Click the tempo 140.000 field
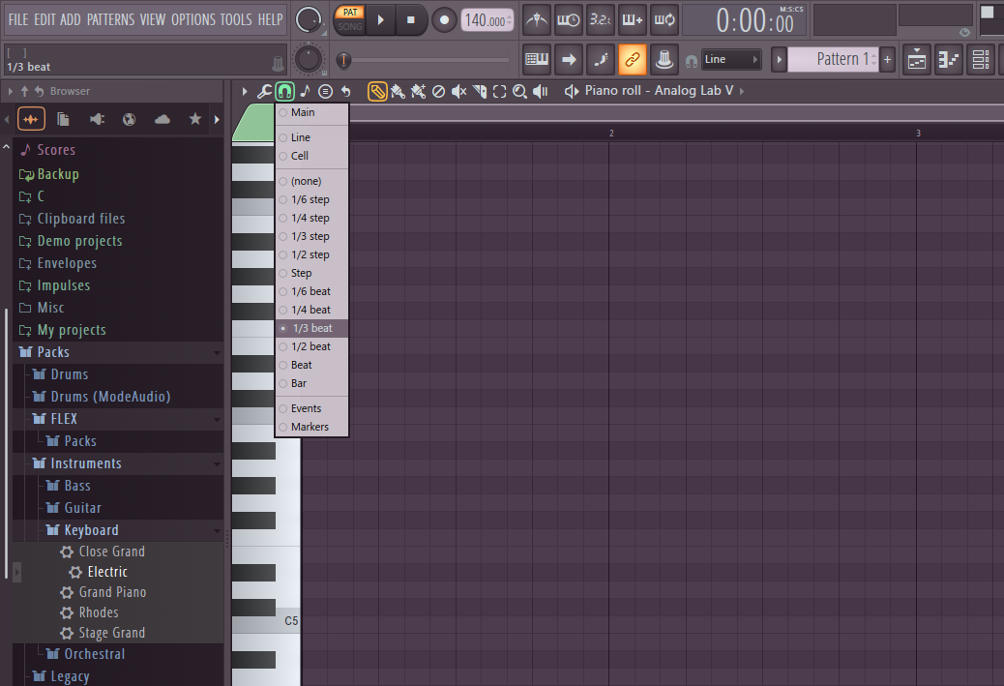Screen dimensions: 1004x686 point(487,20)
